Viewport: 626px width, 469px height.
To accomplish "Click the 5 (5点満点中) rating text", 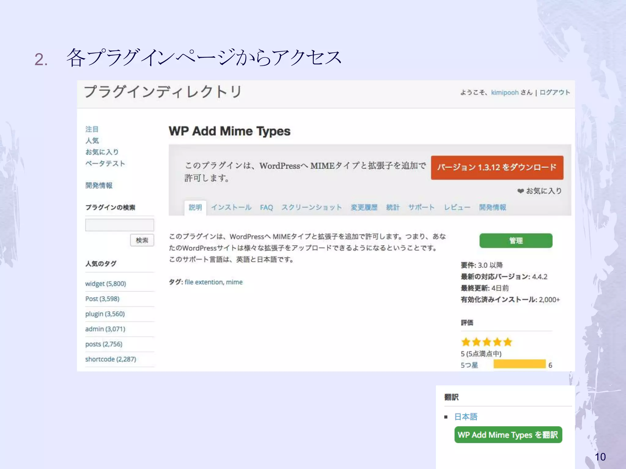I will (x=481, y=354).
